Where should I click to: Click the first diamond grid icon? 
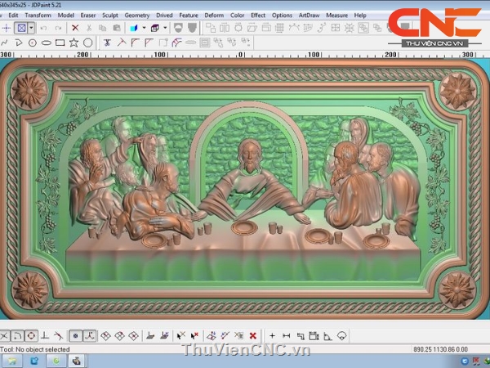click(105, 336)
